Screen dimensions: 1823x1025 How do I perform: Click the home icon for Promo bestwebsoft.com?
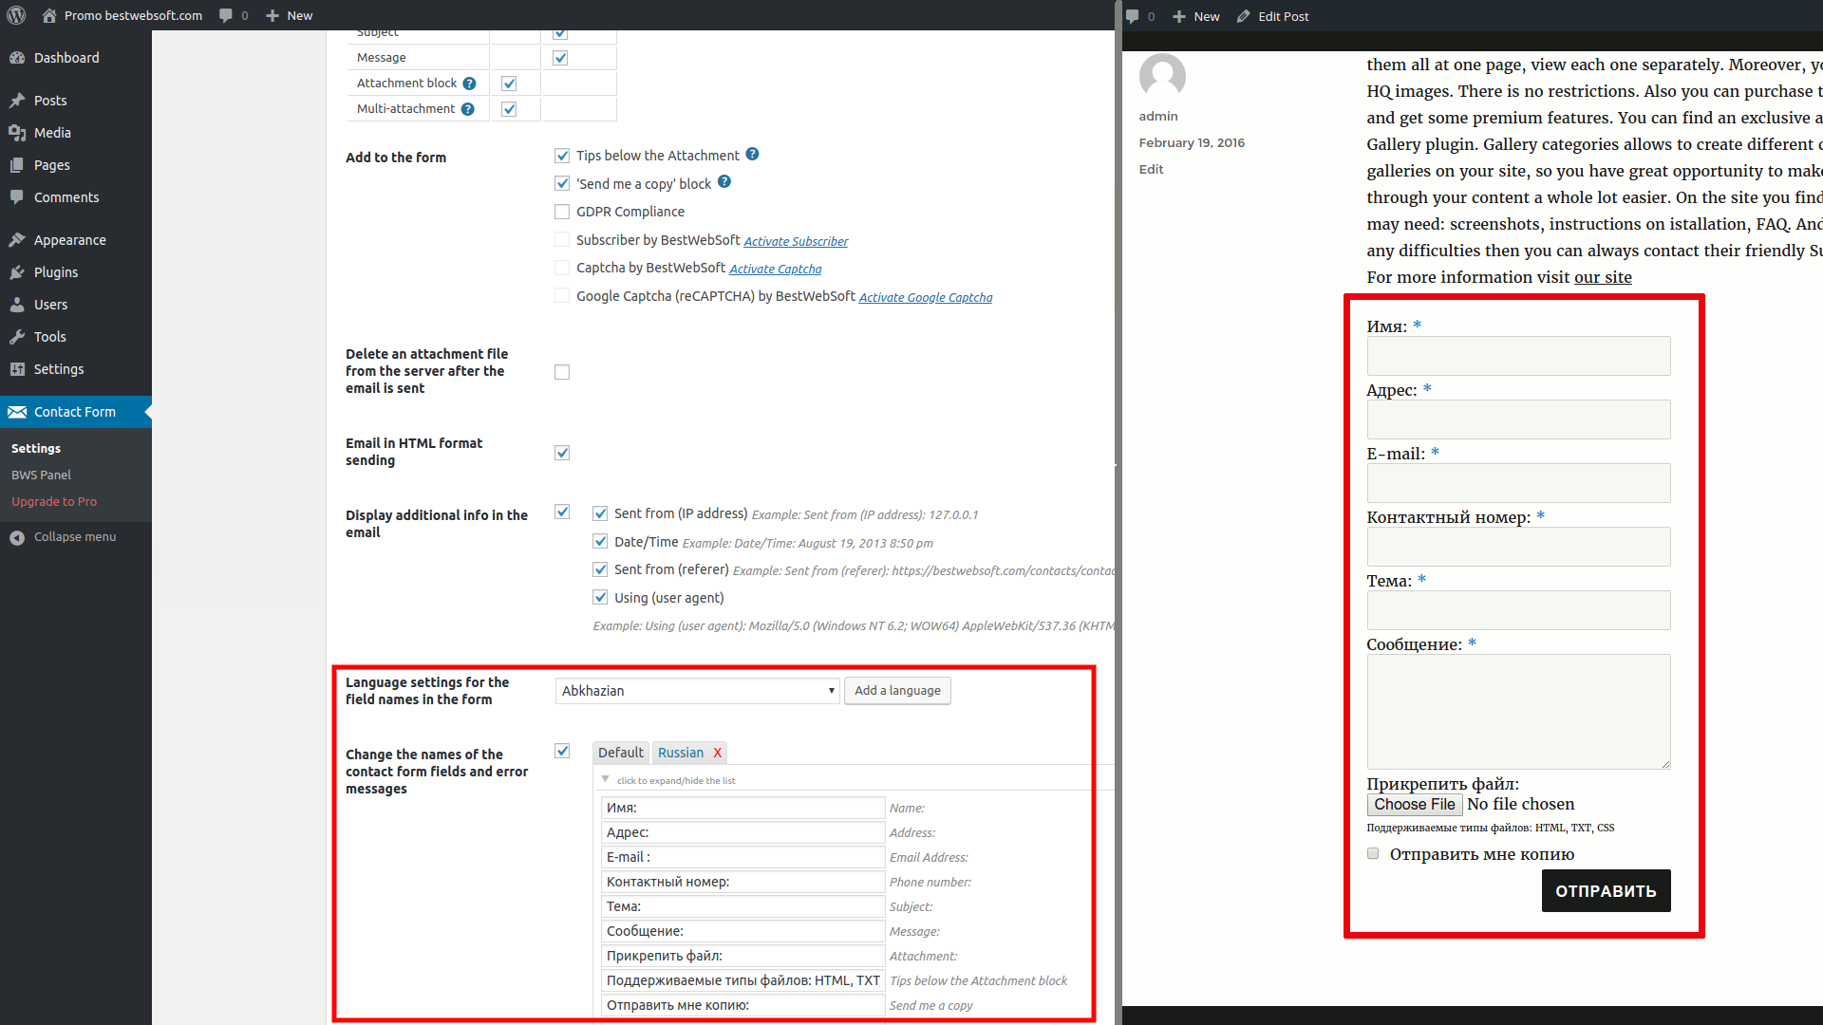click(x=49, y=15)
